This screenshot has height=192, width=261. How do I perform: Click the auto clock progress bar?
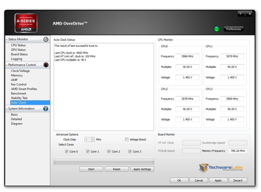coord(104,162)
